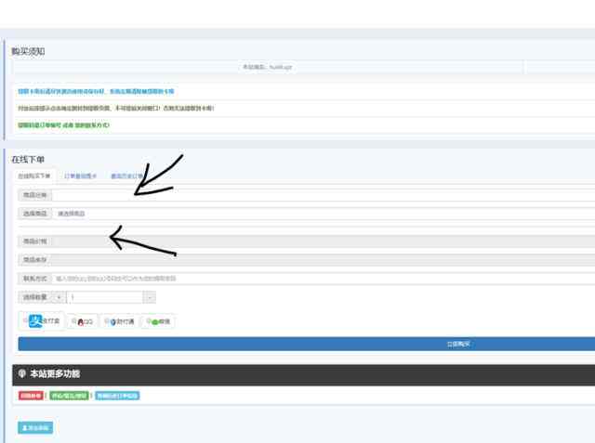Click the wide blue buy-now button

point(307,345)
